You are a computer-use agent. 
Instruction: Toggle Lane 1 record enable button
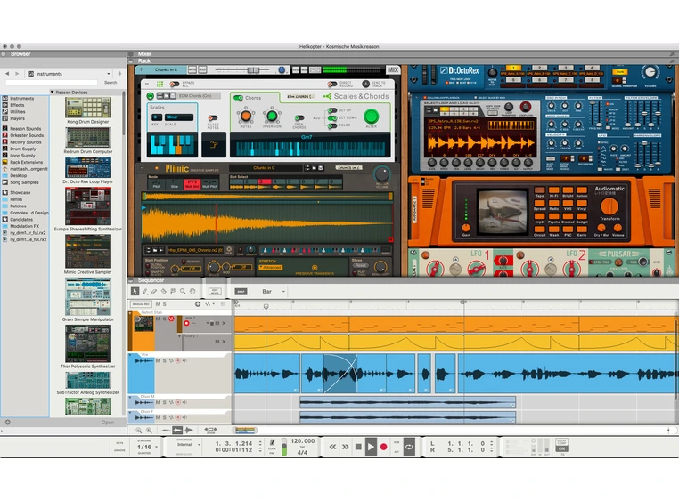point(186,324)
